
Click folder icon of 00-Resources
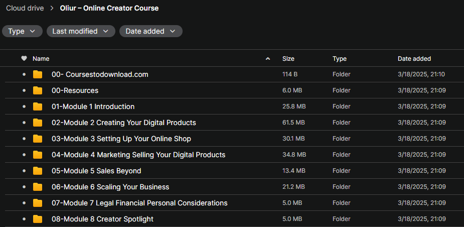38,90
